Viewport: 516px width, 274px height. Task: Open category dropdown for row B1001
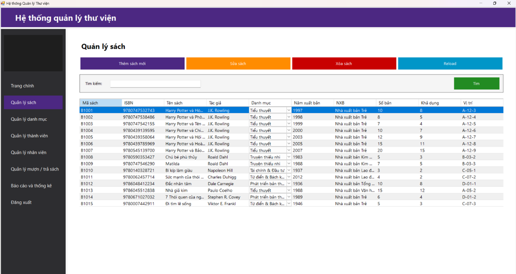[289, 111]
